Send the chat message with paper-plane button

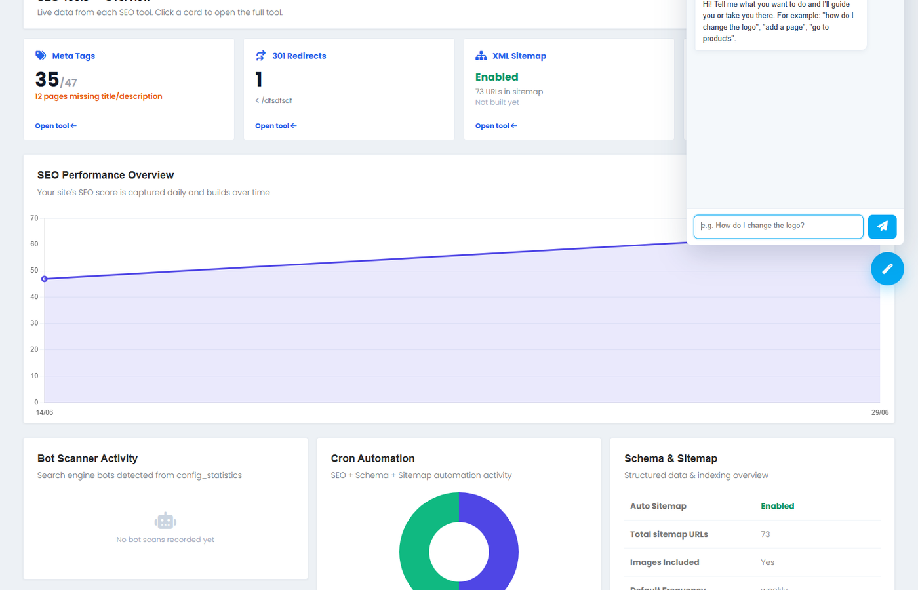tap(882, 226)
